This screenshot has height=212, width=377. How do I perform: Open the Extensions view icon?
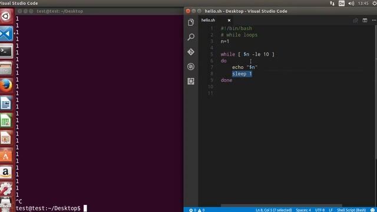[x=191, y=81]
